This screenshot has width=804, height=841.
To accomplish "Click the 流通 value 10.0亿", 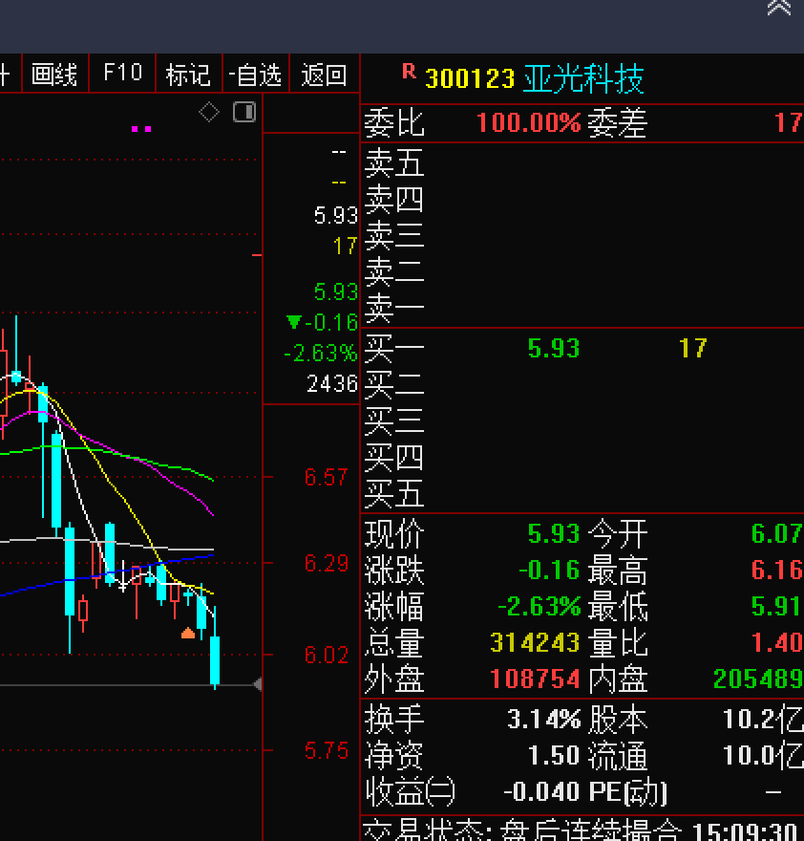I will pos(763,756).
